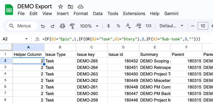Image resolution: width=213 pixels, height=103 pixels.
Task: Open the Tools menu
Action: [113, 14]
